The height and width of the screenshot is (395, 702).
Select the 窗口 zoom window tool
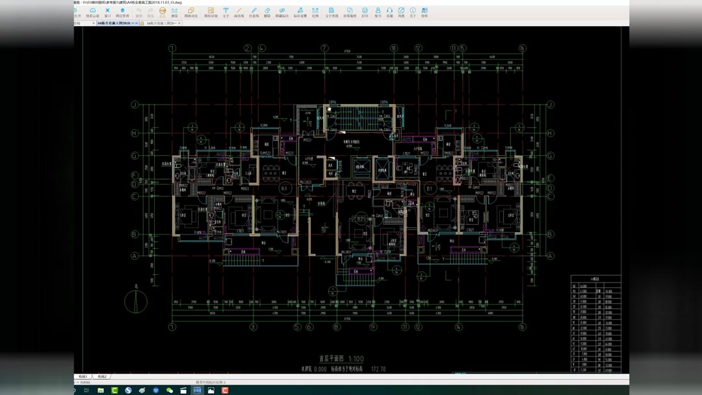coord(107,12)
